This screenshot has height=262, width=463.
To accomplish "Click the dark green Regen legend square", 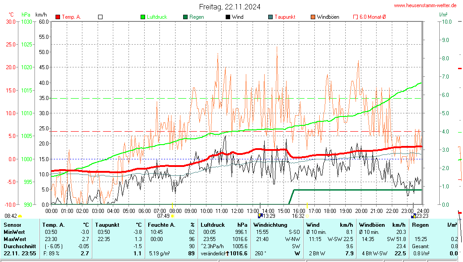I will 185,17.
